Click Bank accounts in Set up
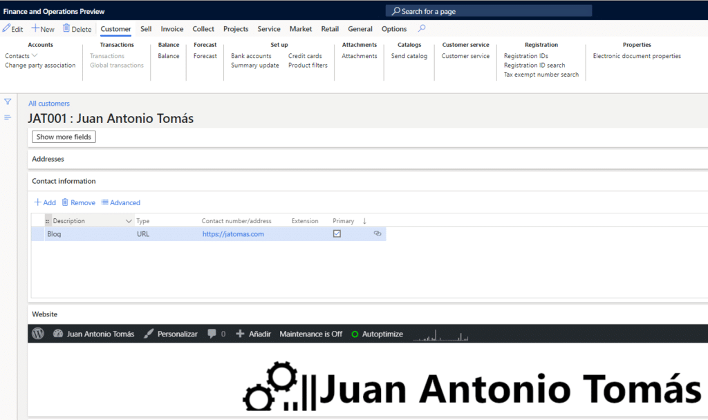This screenshot has height=420, width=708. pyautogui.click(x=251, y=56)
